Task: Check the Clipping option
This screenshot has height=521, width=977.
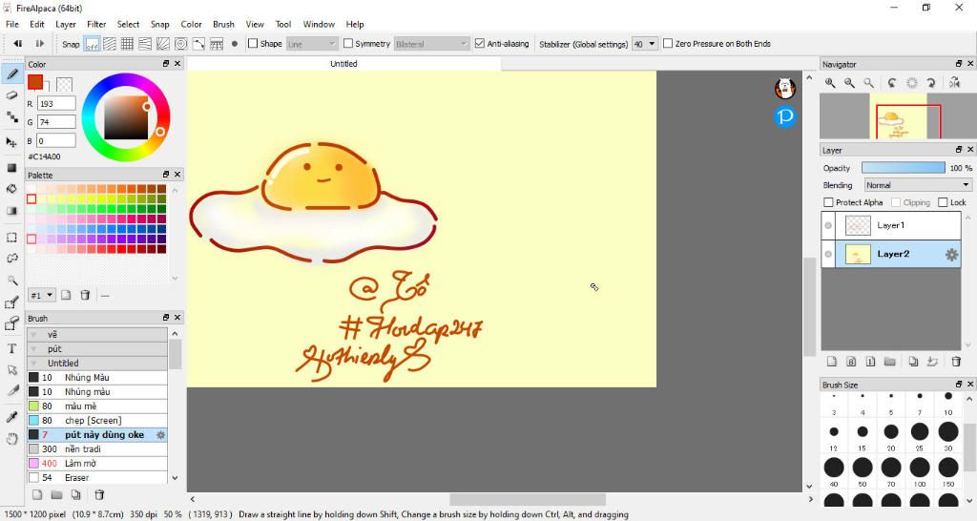Action: (x=896, y=202)
